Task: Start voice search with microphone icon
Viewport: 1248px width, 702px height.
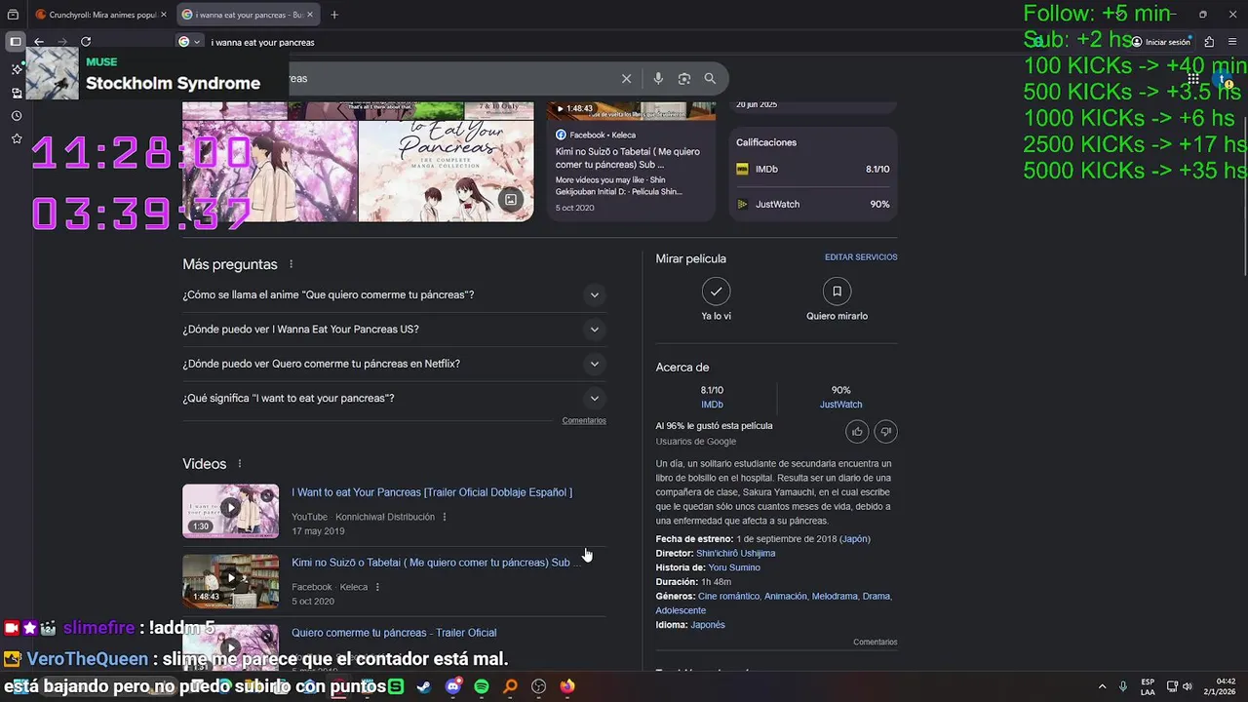Action: click(x=658, y=79)
